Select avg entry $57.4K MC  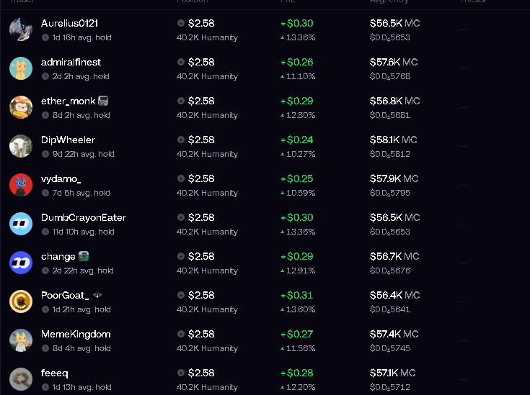coord(394,334)
